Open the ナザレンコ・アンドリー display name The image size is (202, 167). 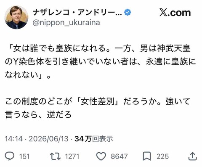click(x=77, y=13)
